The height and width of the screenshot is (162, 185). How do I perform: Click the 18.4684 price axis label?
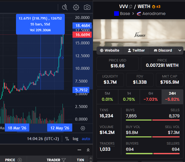(82, 26)
